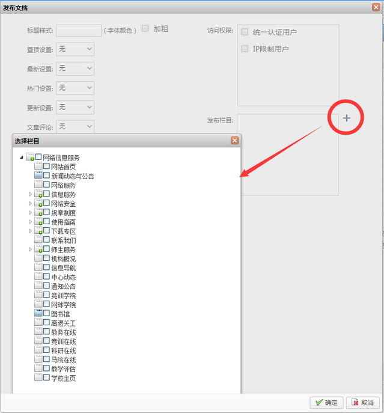The image size is (384, 413).
Task: Check the box for 网络安全 column
Action: [46, 204]
